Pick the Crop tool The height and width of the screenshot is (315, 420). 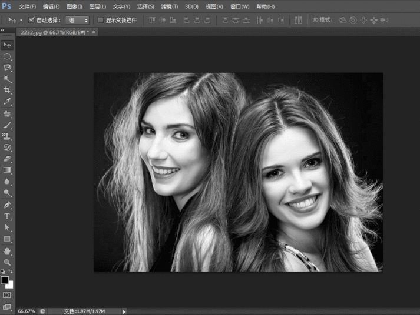(x=7, y=90)
